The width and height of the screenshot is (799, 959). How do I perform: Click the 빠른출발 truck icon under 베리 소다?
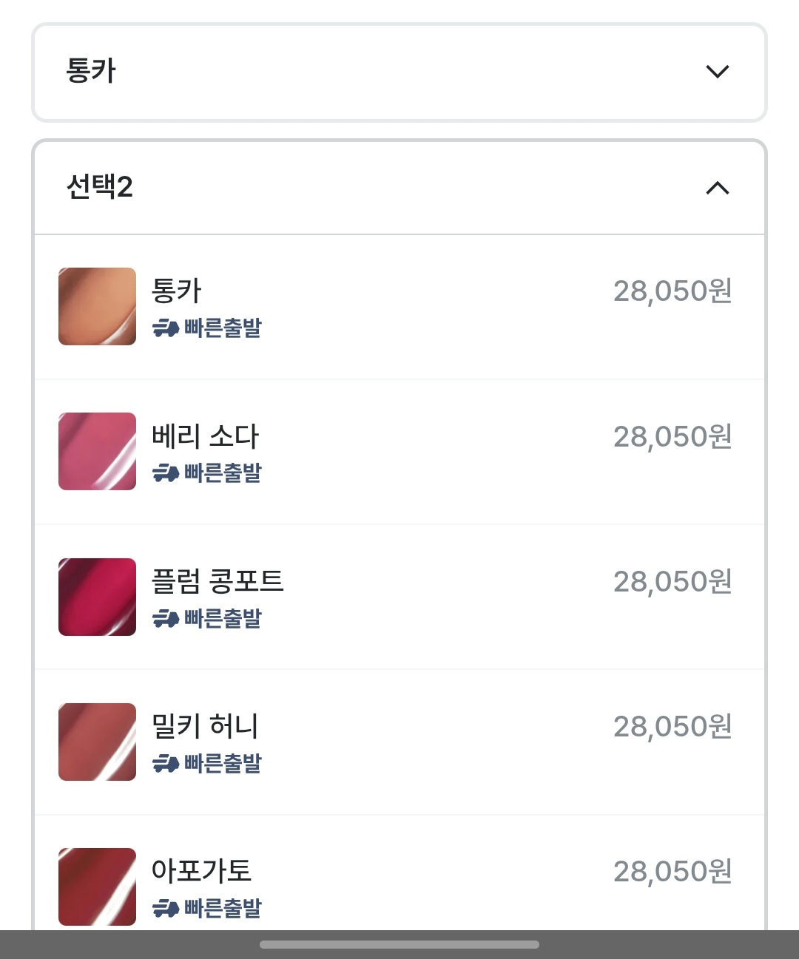tap(166, 472)
